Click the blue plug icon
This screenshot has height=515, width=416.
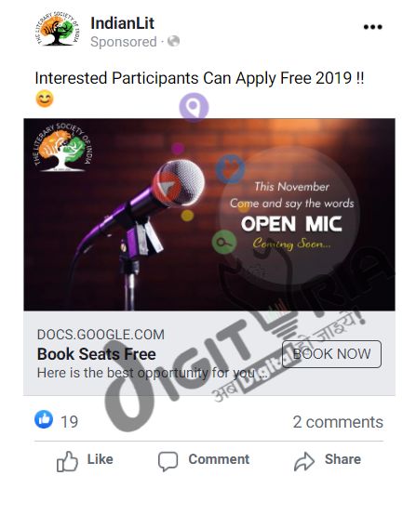(x=230, y=169)
